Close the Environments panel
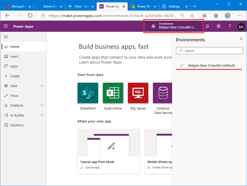247x186 pixels. click(x=241, y=39)
